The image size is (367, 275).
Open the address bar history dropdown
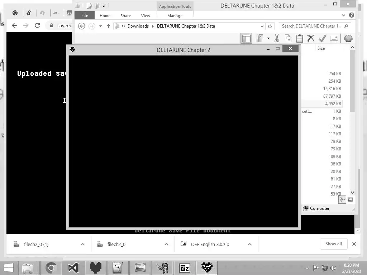tap(262, 26)
